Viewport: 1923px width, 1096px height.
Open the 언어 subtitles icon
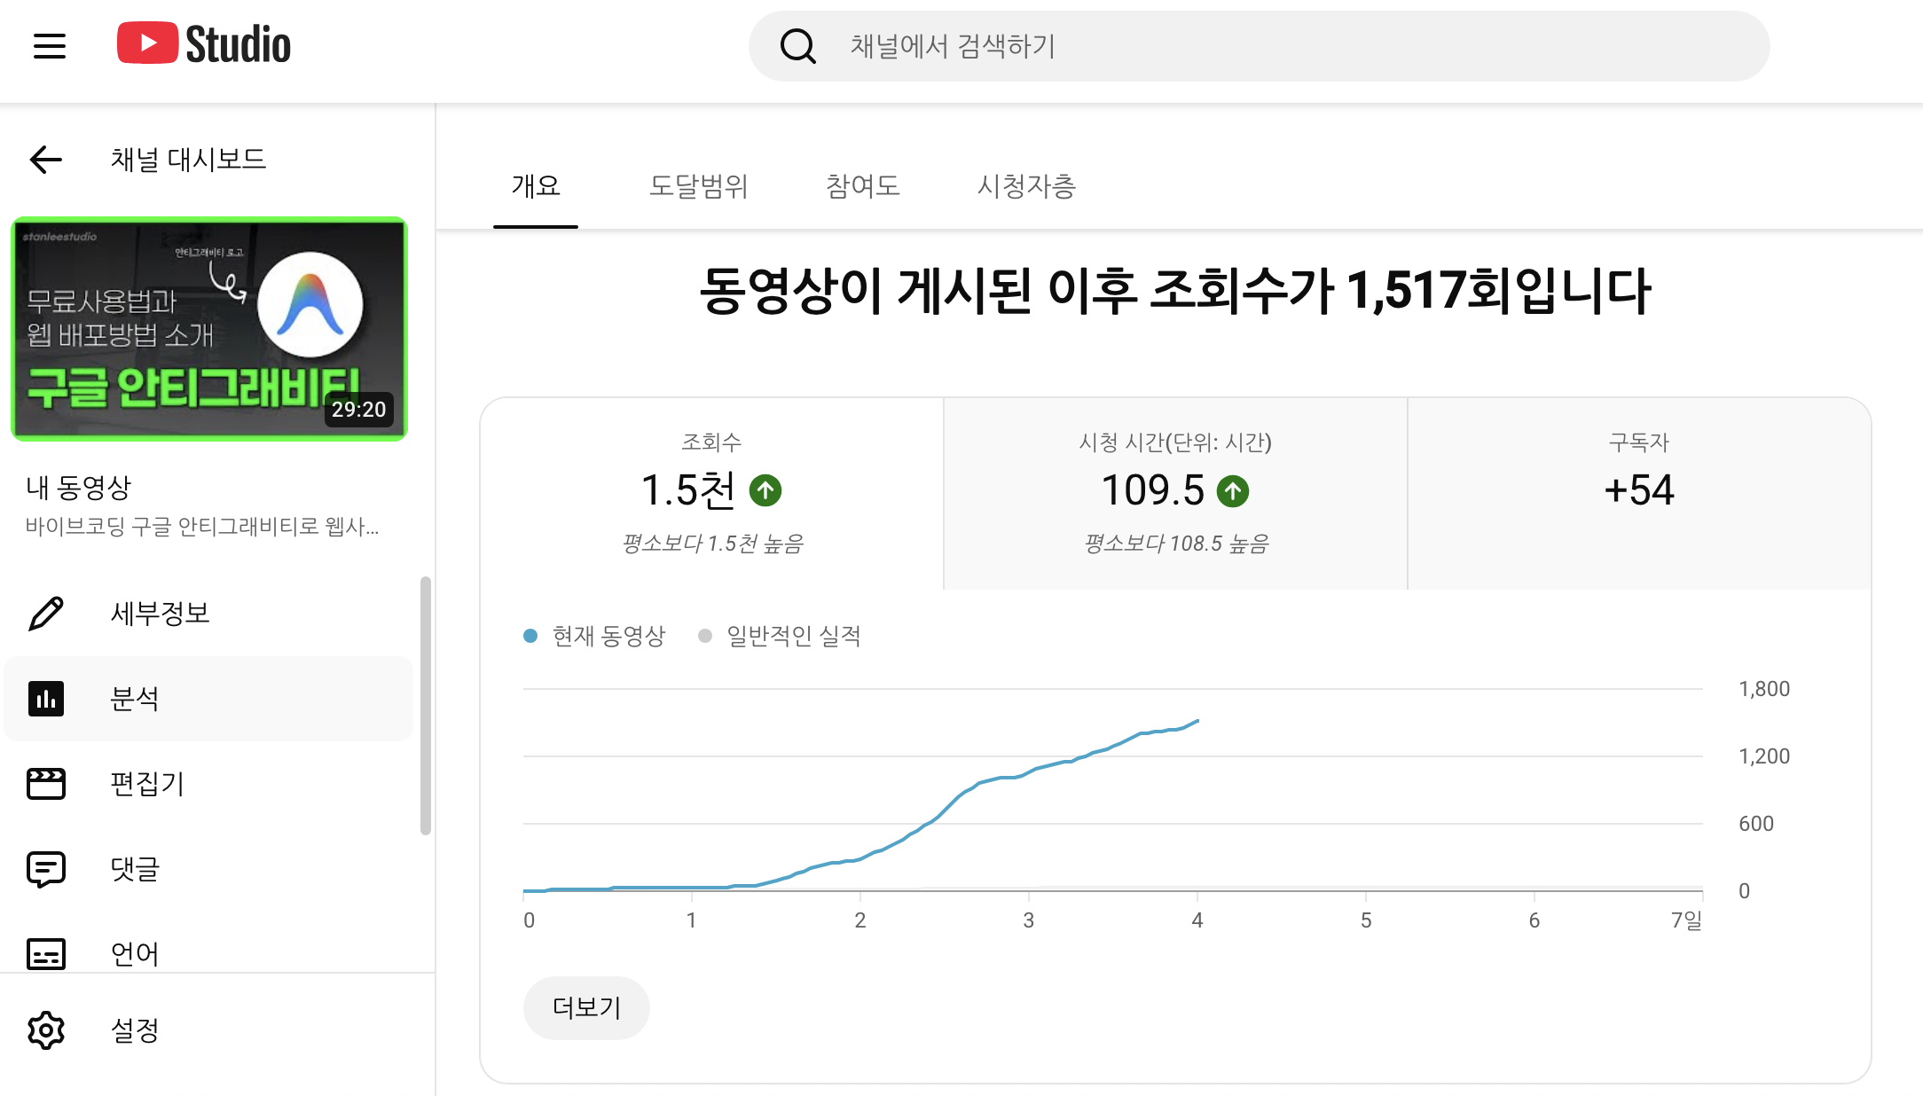tap(46, 954)
